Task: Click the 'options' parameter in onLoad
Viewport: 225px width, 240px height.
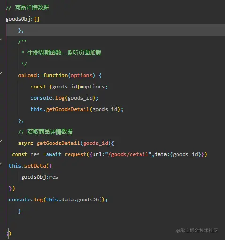Action: (x=81, y=75)
